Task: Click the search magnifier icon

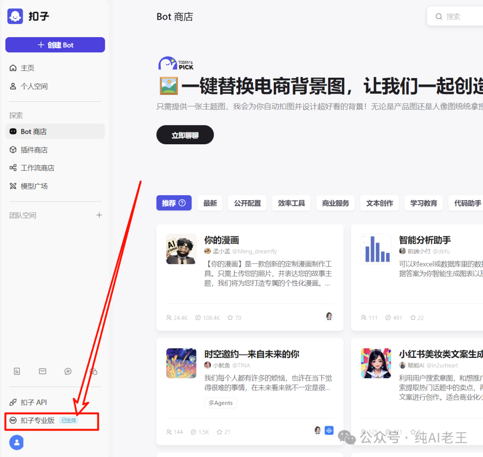Action: (x=439, y=17)
